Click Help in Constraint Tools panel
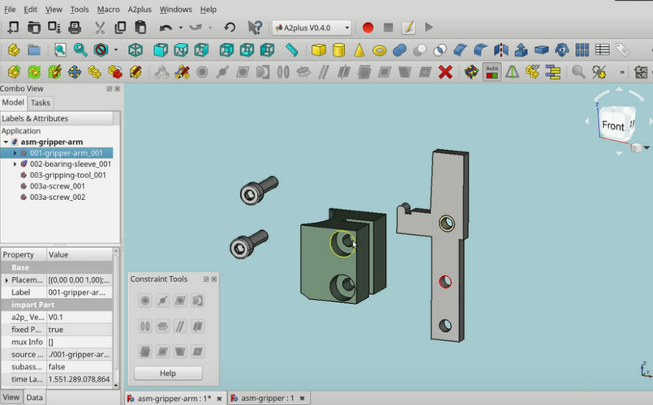This screenshot has height=405, width=653. pos(168,373)
